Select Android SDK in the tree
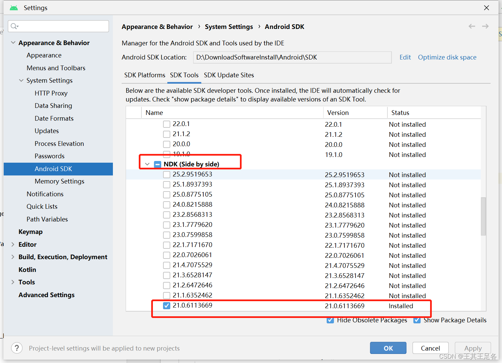This screenshot has height=363, width=502. (x=58, y=169)
